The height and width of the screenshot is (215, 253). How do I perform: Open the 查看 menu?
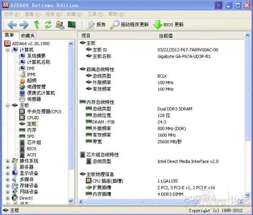pos(32,14)
